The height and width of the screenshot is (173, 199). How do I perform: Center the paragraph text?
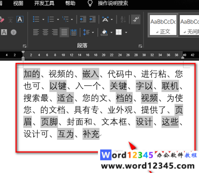point(45,32)
